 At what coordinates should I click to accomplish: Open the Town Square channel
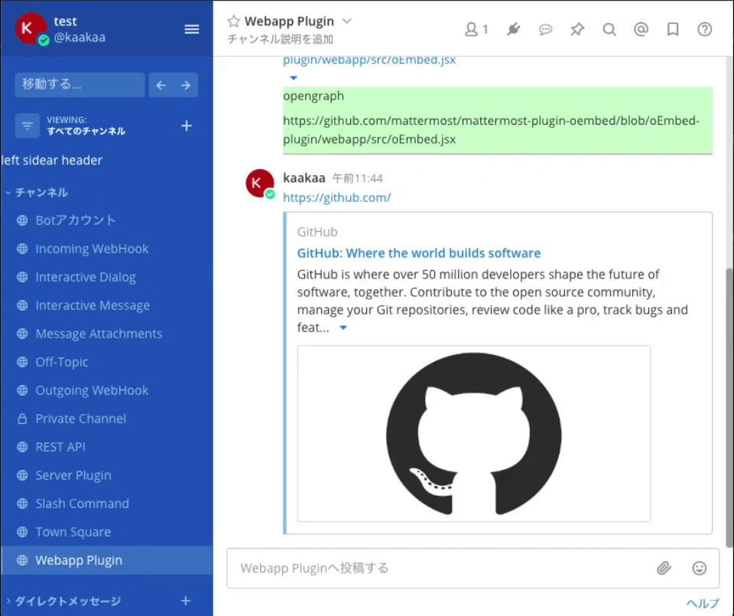[x=107, y=532]
